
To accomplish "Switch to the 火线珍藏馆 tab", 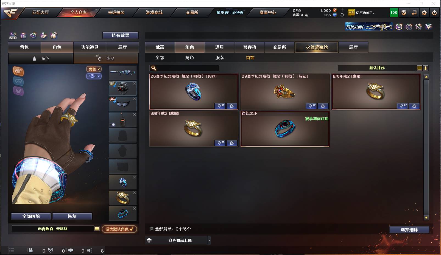I will (x=317, y=47).
